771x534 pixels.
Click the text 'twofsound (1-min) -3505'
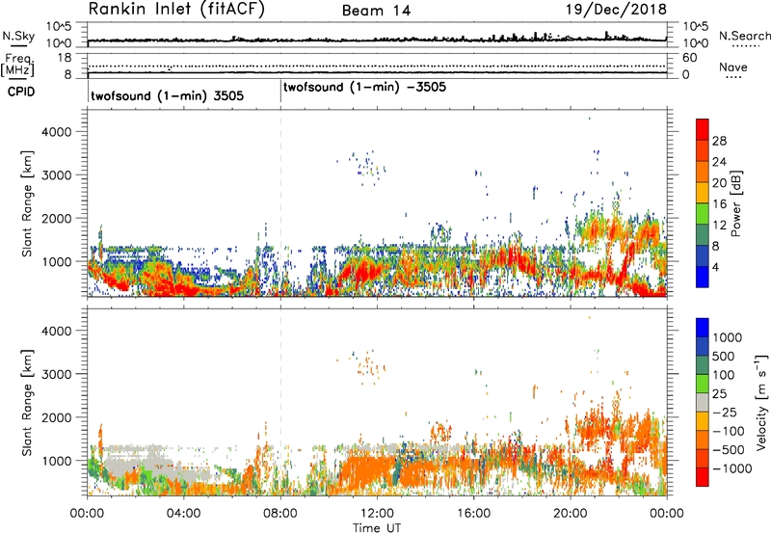tap(365, 88)
